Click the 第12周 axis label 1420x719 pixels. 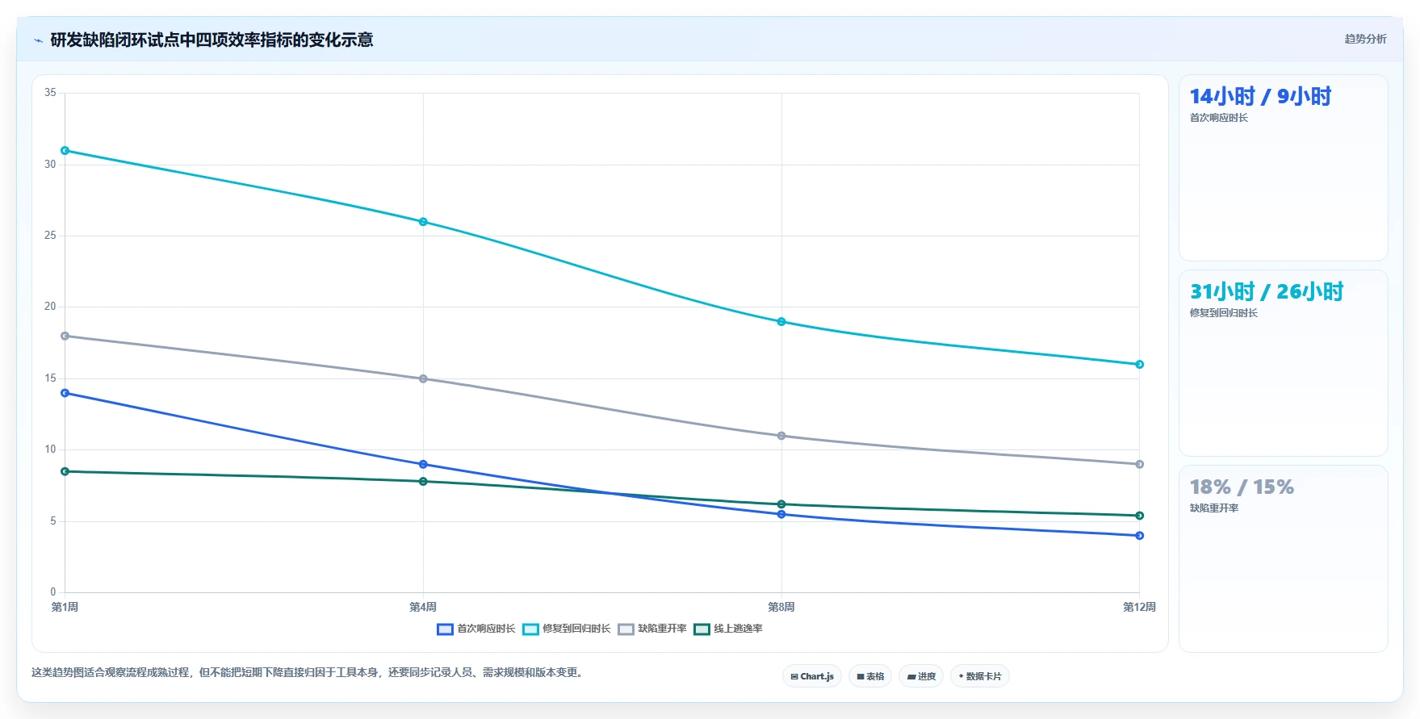coord(1139,607)
